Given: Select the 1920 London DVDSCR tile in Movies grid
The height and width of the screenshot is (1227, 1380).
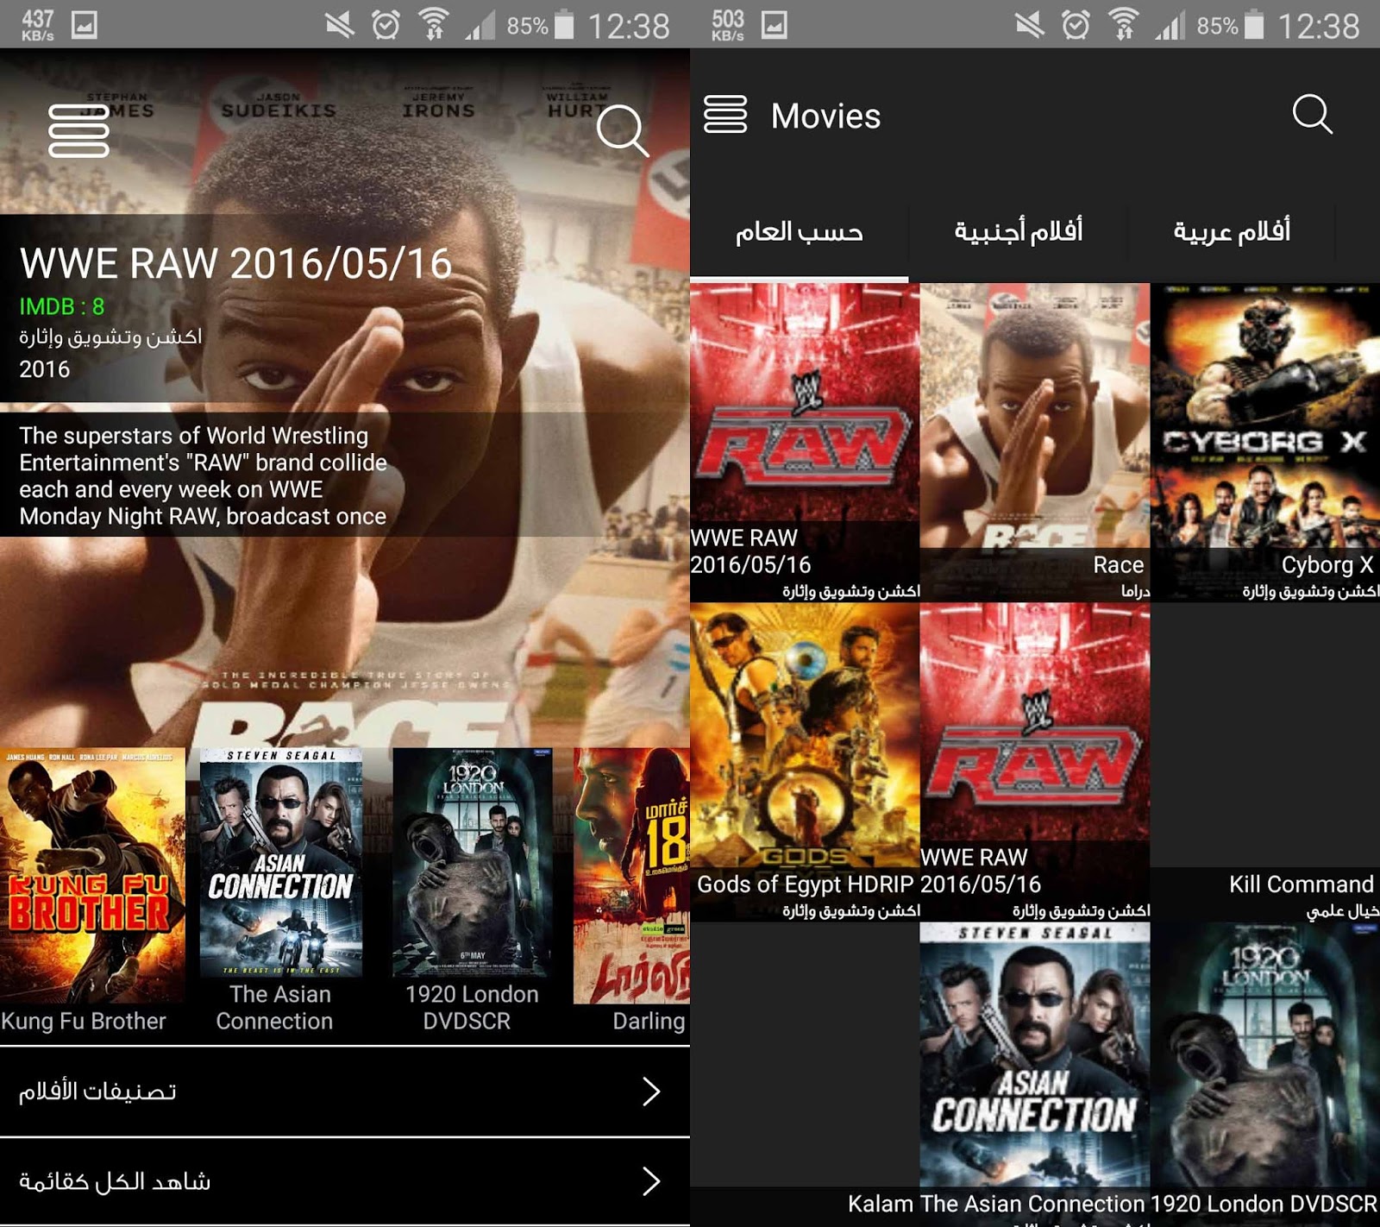Looking at the screenshot, I should coord(1265,1074).
